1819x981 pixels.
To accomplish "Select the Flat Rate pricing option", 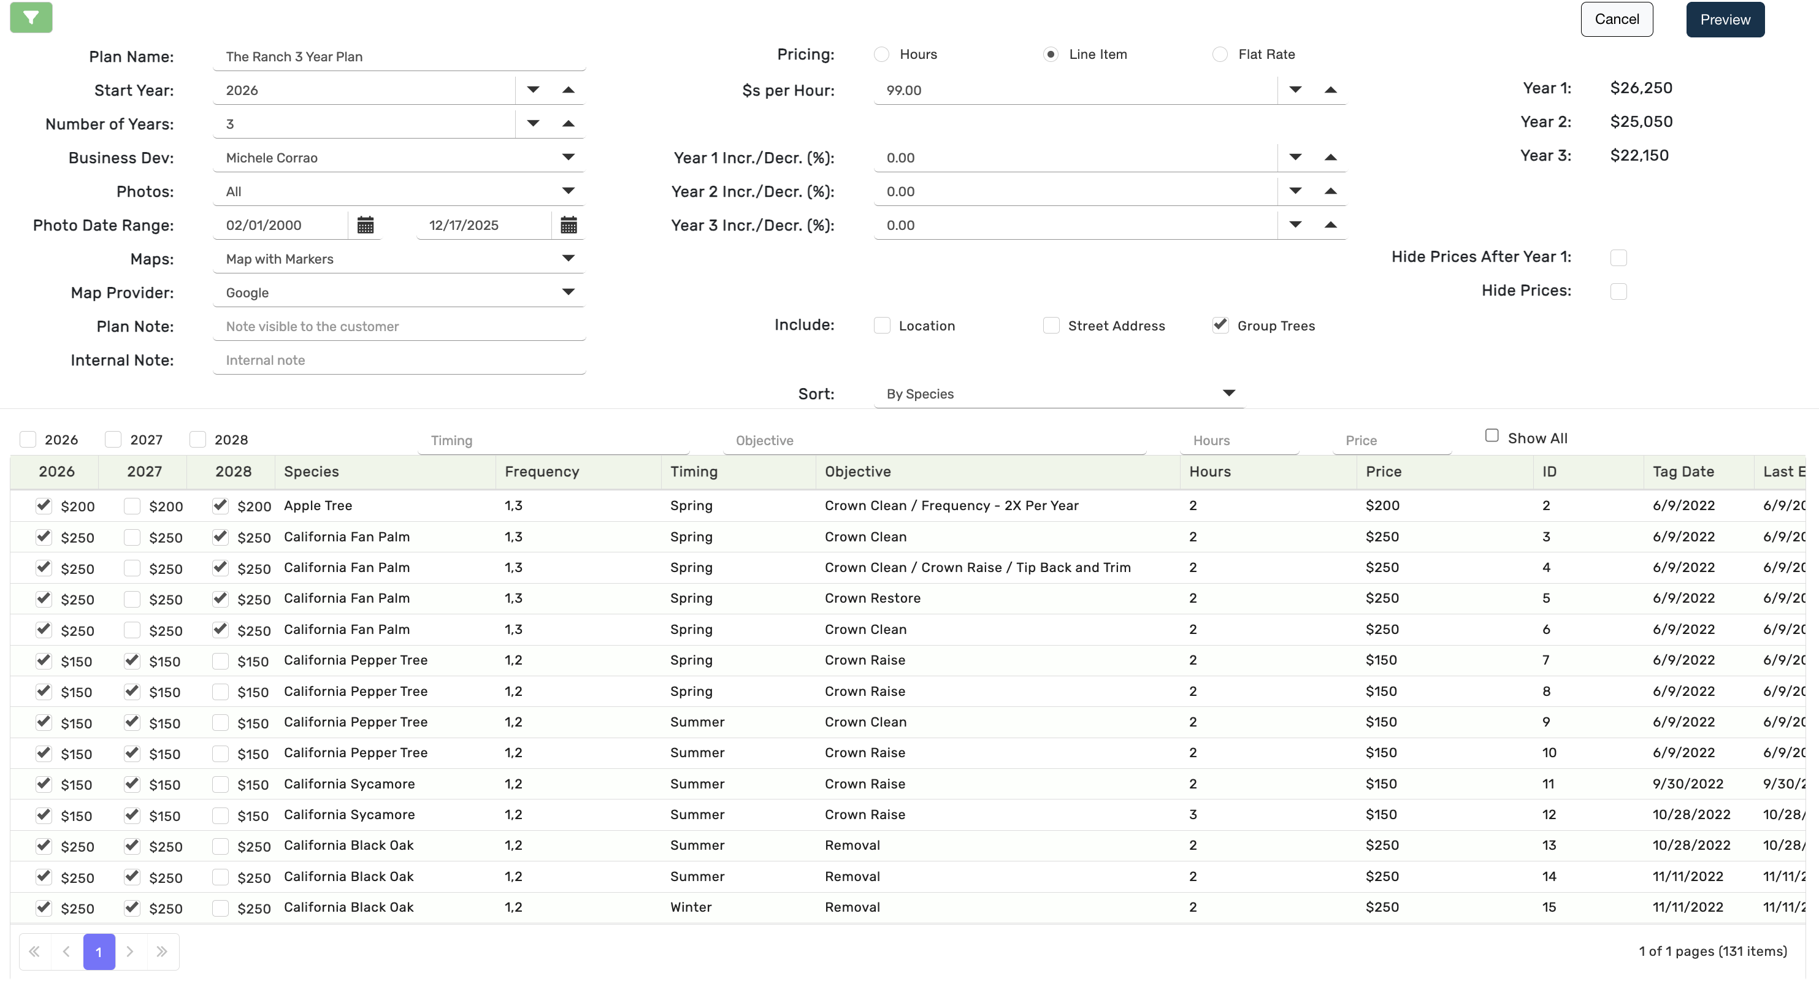I will click(x=1219, y=55).
